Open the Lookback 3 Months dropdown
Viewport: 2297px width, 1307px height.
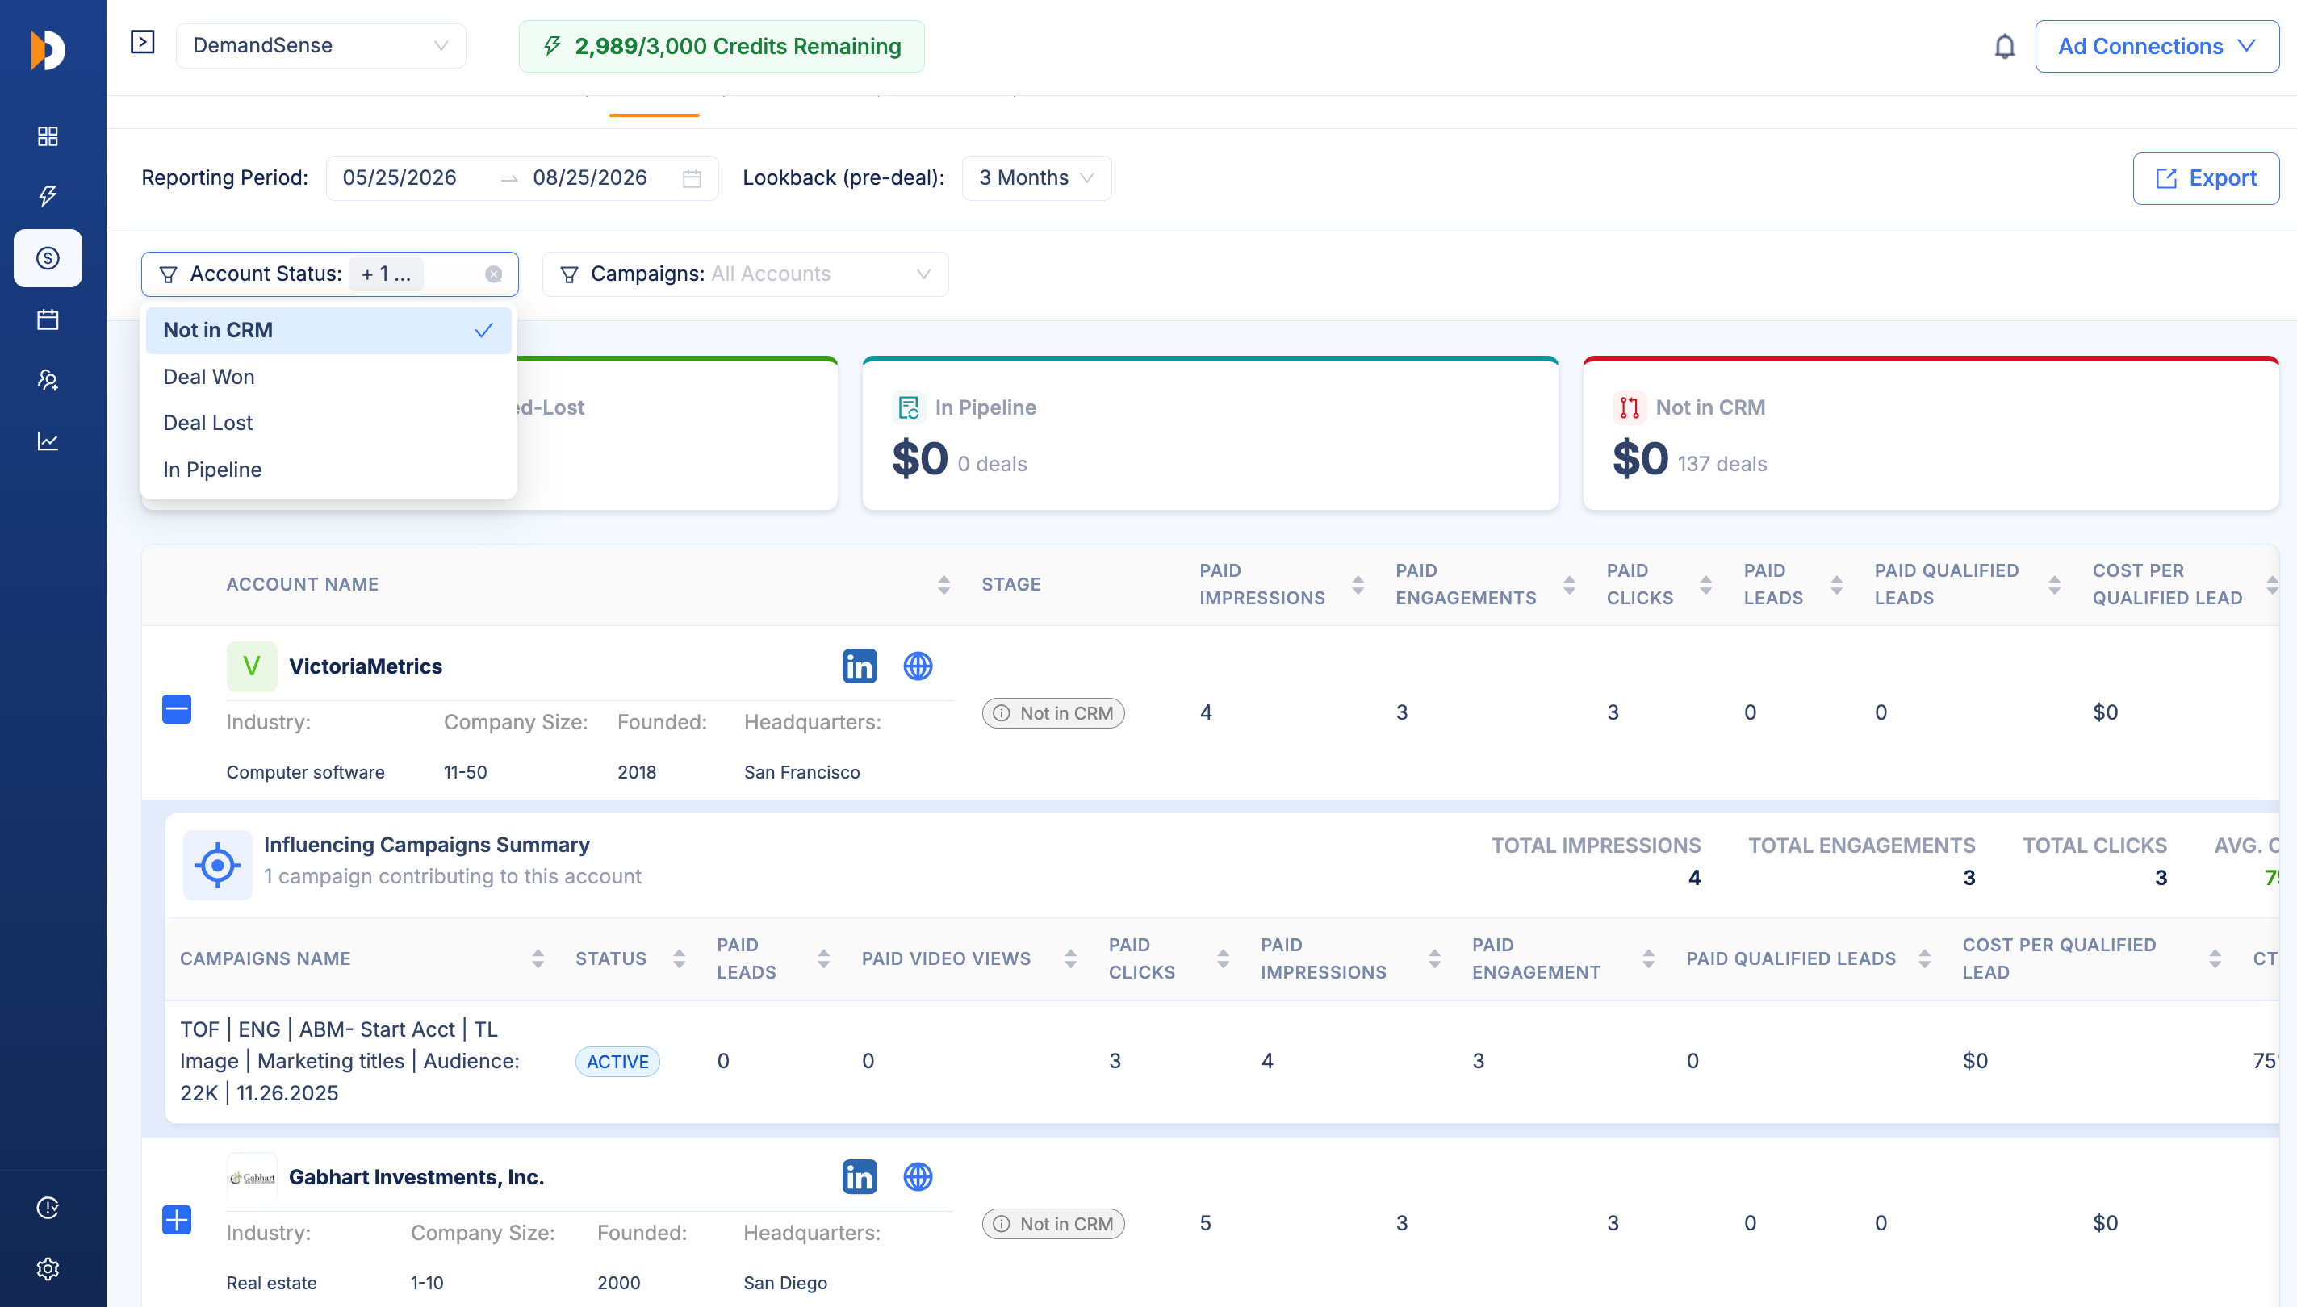tap(1036, 177)
